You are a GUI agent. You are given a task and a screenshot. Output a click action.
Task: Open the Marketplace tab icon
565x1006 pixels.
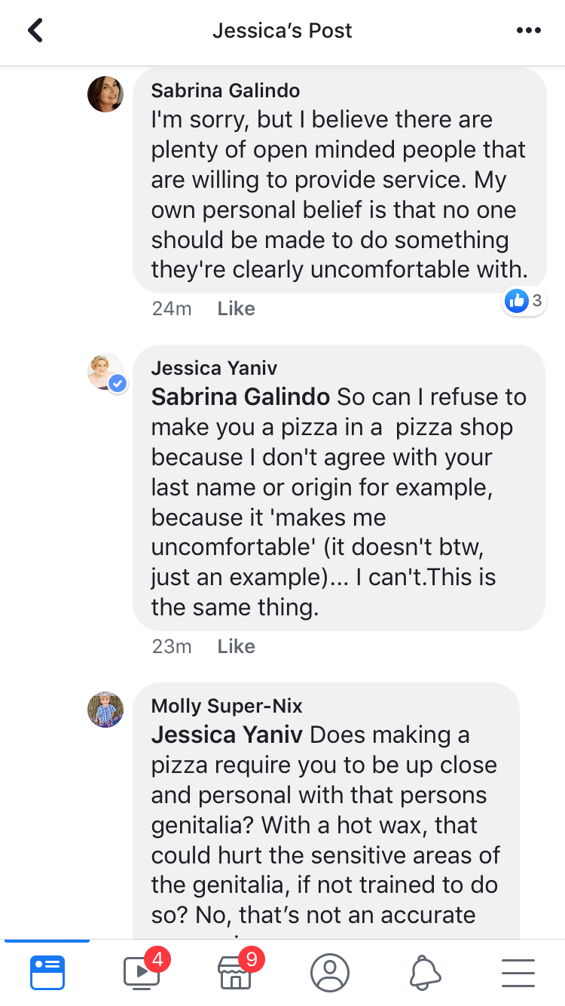point(236,973)
